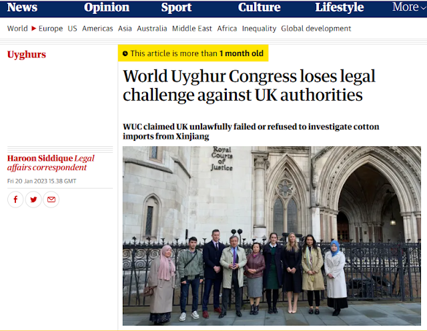Open the Lifestyle section
The height and width of the screenshot is (331, 427).
[x=340, y=7]
